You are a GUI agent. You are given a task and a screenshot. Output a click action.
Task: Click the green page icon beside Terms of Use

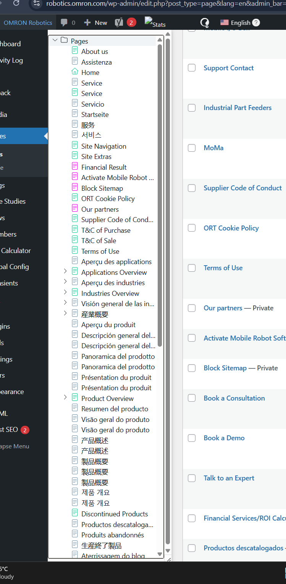point(75,251)
